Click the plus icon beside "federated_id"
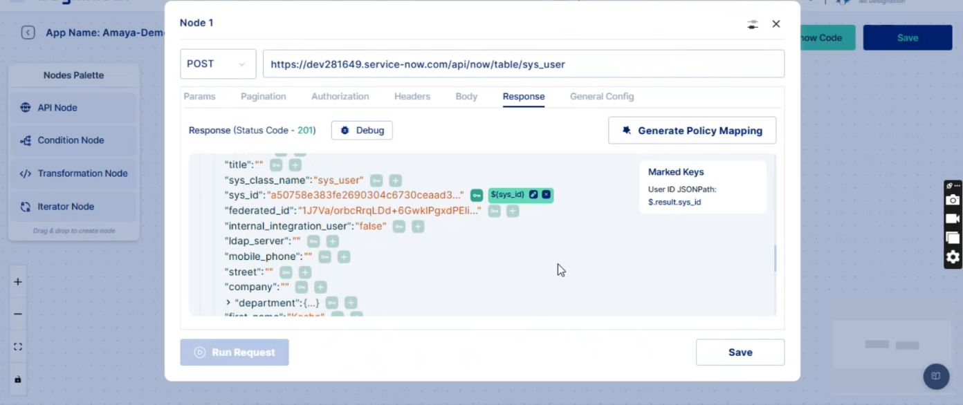 pos(513,211)
